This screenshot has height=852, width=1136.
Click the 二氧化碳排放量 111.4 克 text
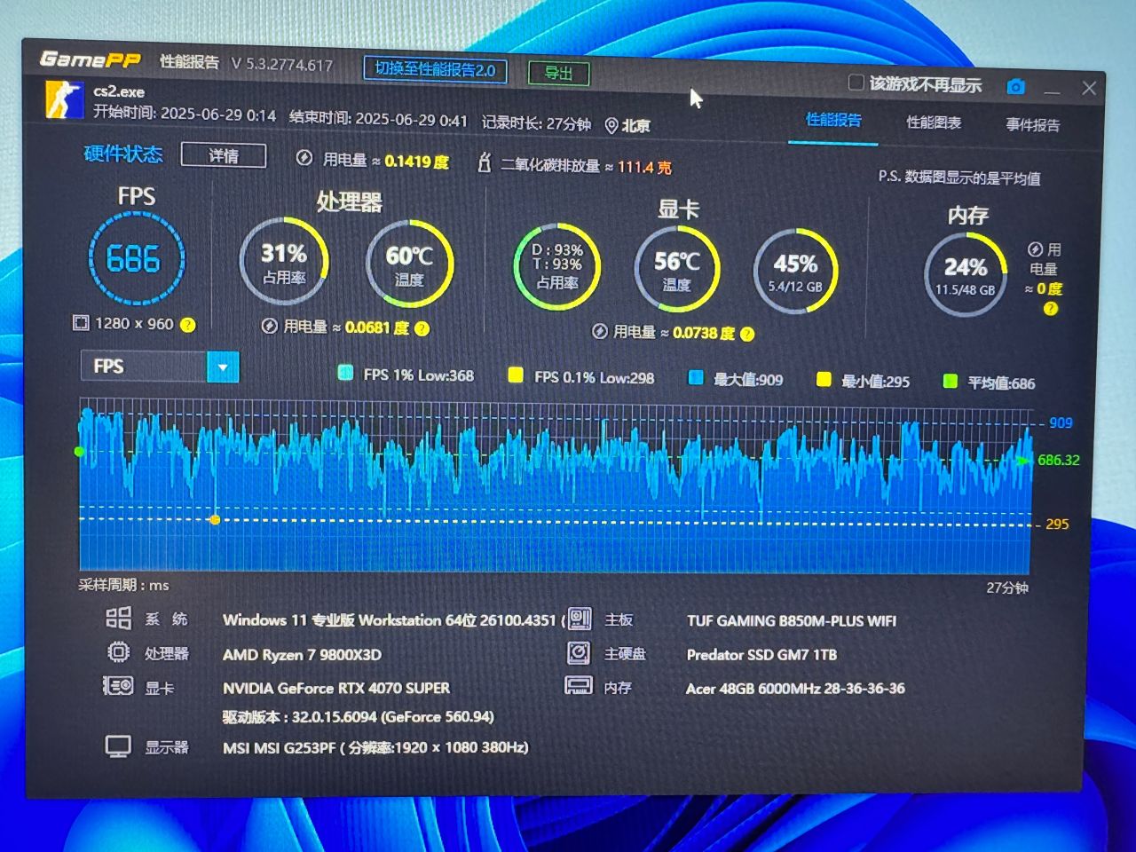pos(587,166)
